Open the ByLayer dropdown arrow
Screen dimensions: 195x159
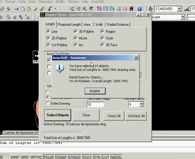coord(183,17)
